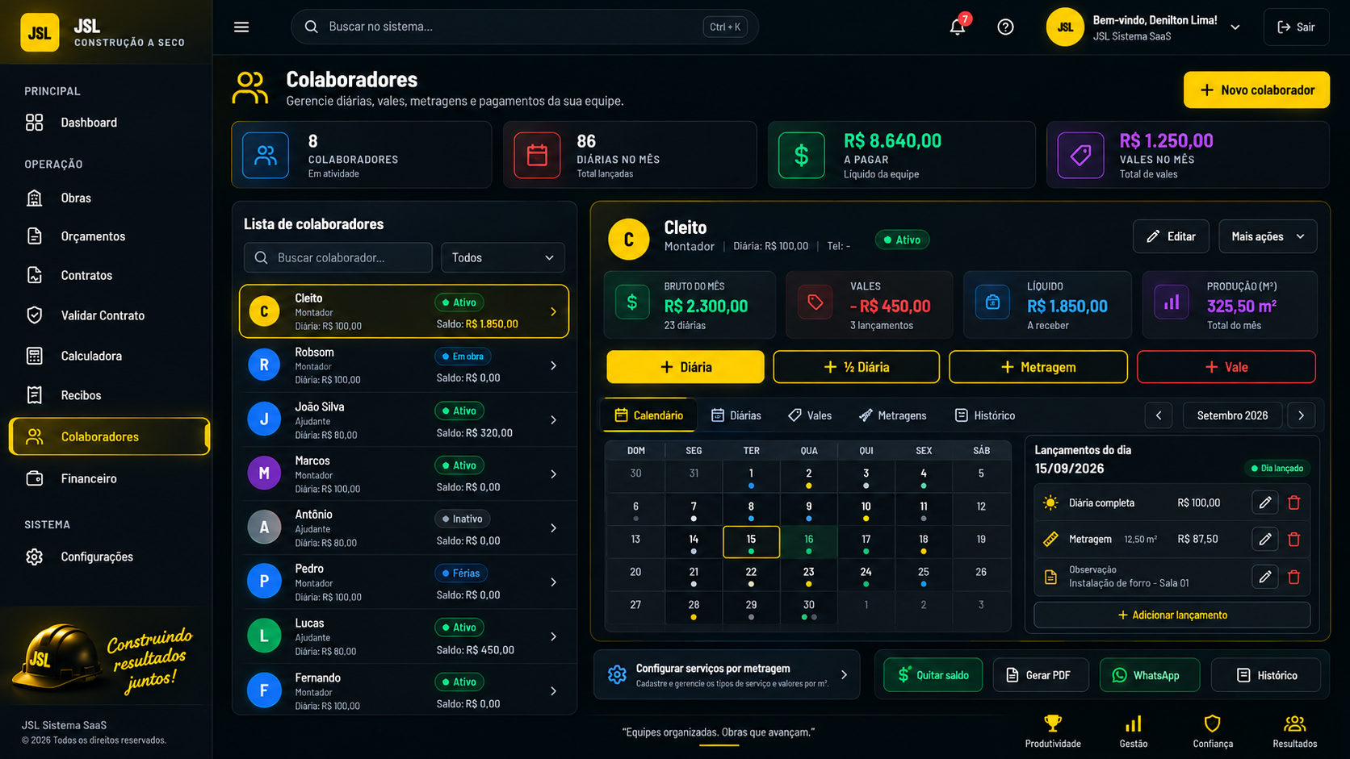Switch to the Metragens tab
The height and width of the screenshot is (759, 1350).
pyautogui.click(x=892, y=415)
